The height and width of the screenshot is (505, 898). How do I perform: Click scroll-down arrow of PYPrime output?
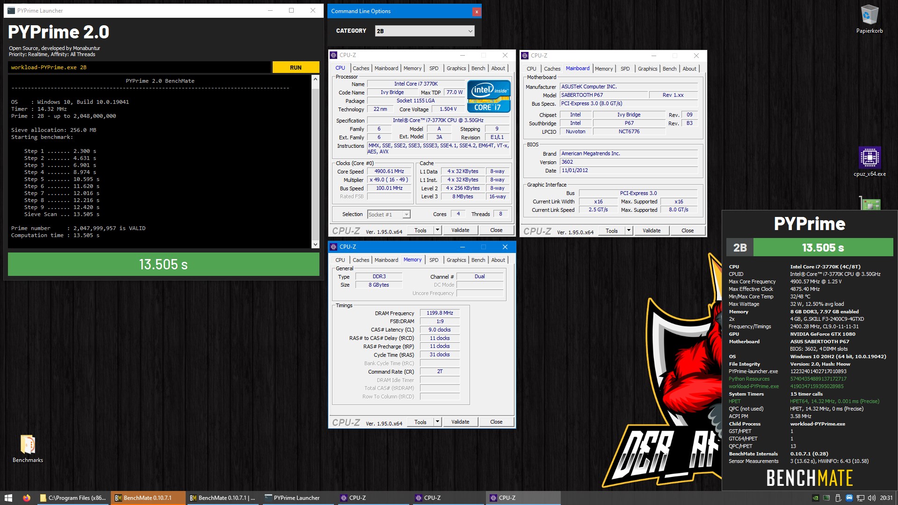[x=315, y=244]
